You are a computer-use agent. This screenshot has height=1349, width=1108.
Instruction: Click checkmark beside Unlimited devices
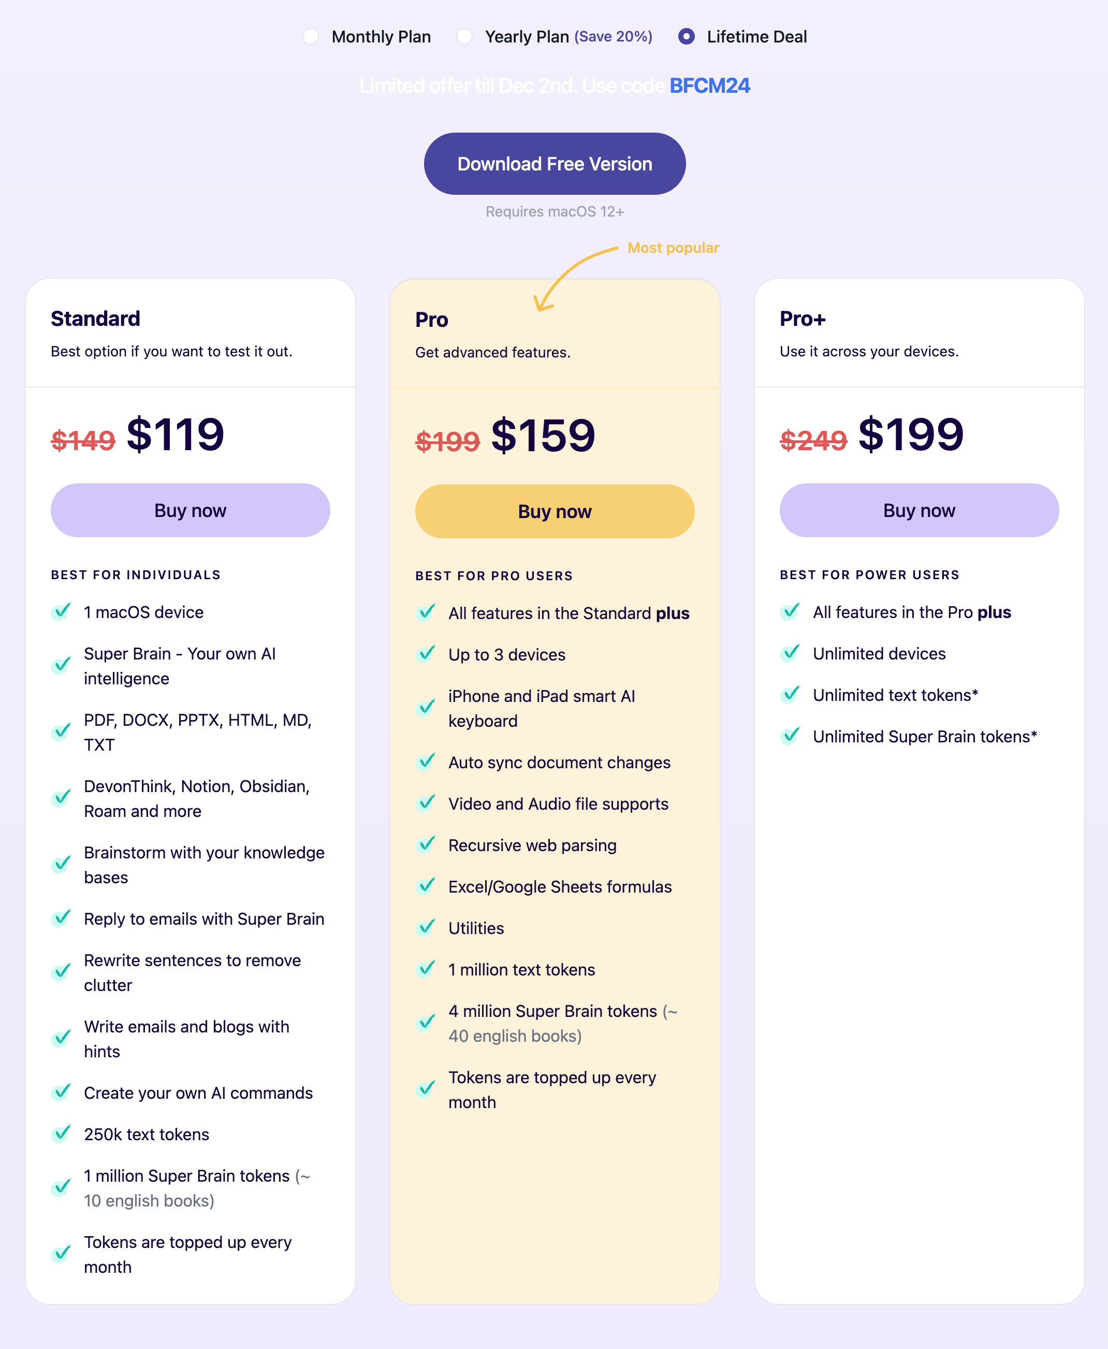790,653
